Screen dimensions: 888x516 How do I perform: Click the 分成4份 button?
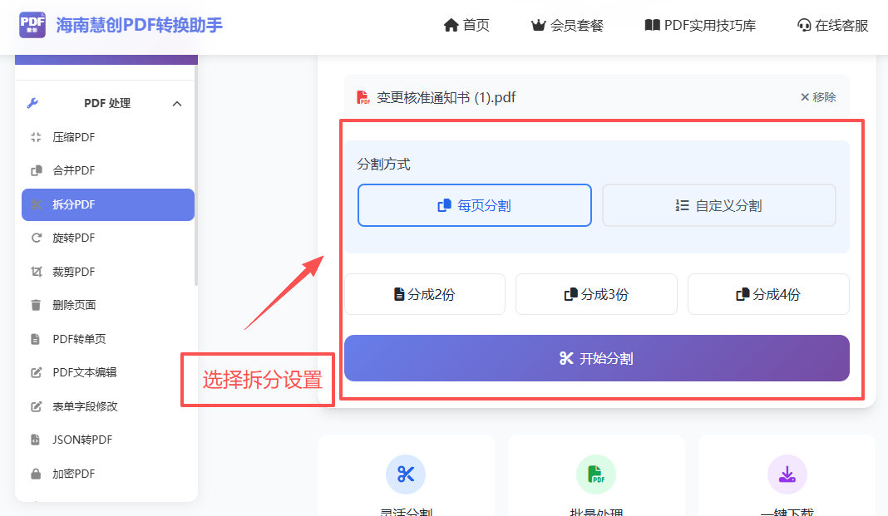pyautogui.click(x=768, y=294)
